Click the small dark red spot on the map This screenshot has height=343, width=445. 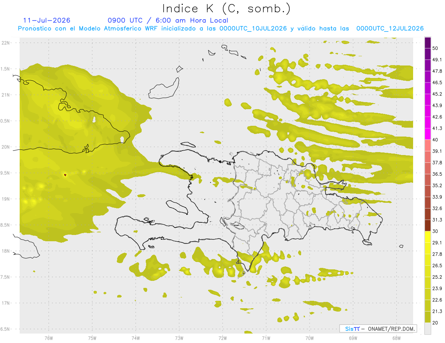click(65, 175)
